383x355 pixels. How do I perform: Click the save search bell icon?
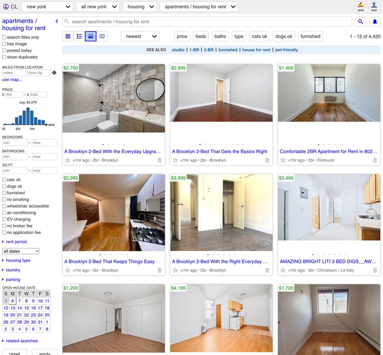tap(375, 22)
